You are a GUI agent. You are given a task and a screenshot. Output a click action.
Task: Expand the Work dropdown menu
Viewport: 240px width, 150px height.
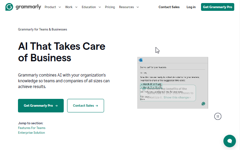click(x=71, y=7)
